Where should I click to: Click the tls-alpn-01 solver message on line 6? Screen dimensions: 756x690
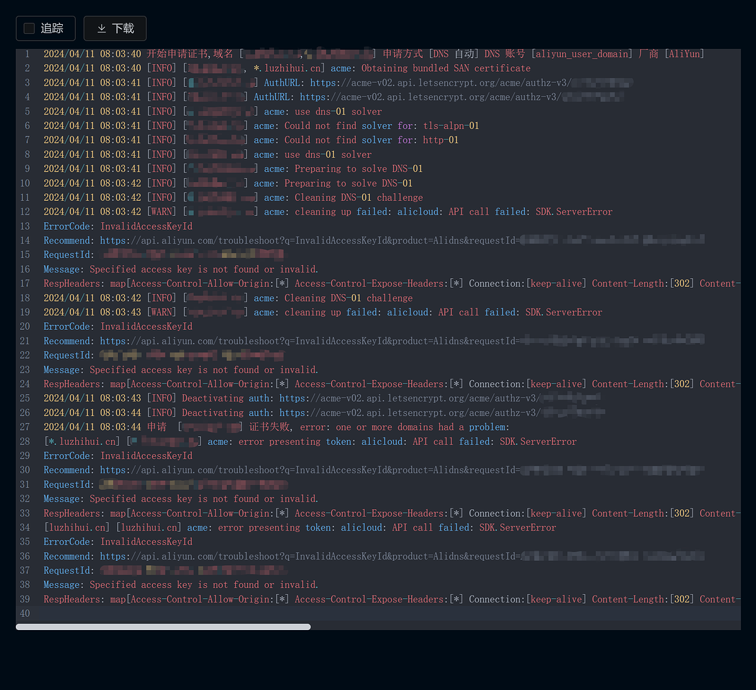(381, 126)
